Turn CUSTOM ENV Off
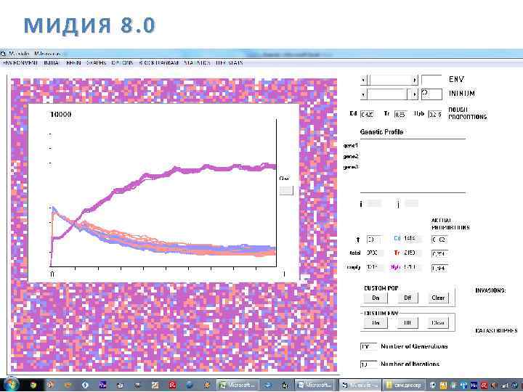The image size is (523, 392). point(408,322)
